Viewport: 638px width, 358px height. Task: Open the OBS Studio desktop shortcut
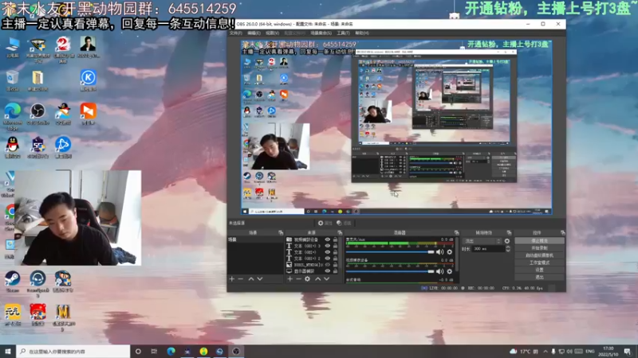(37, 114)
